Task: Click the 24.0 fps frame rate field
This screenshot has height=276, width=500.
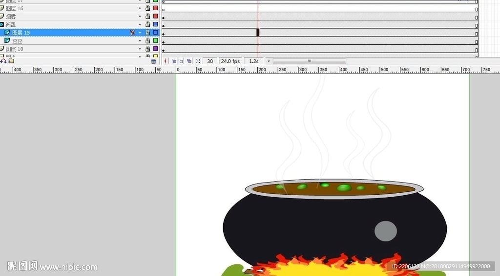Action: (230, 61)
